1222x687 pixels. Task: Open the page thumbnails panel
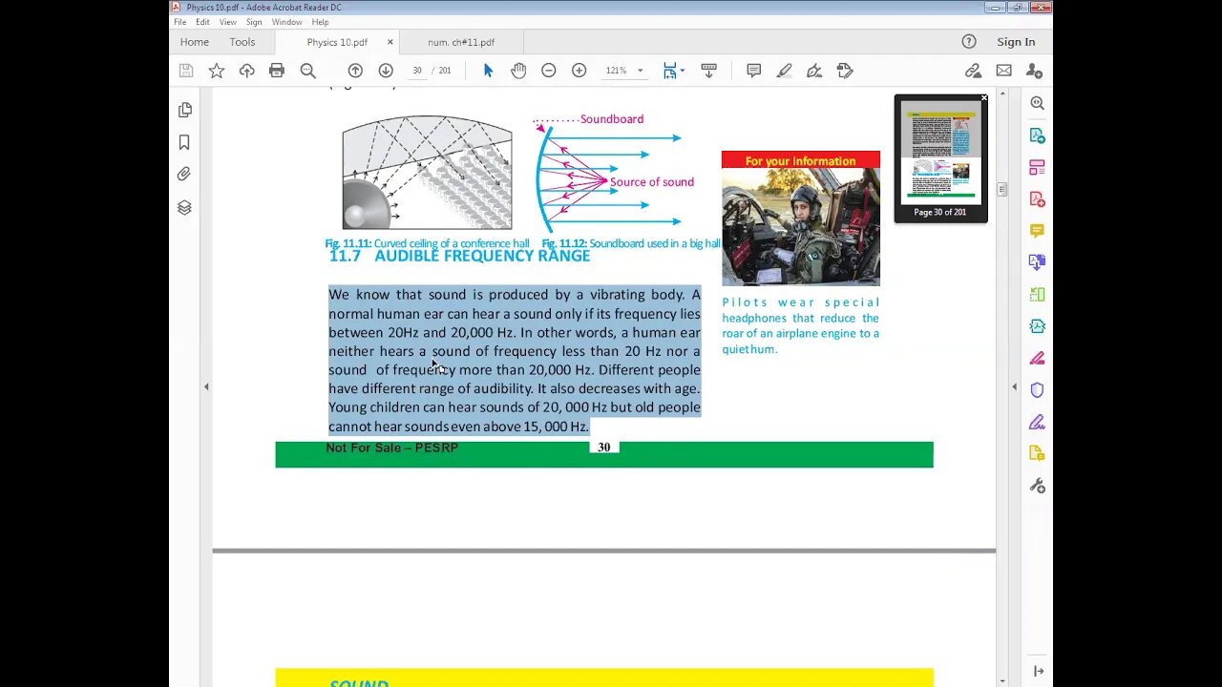point(184,111)
